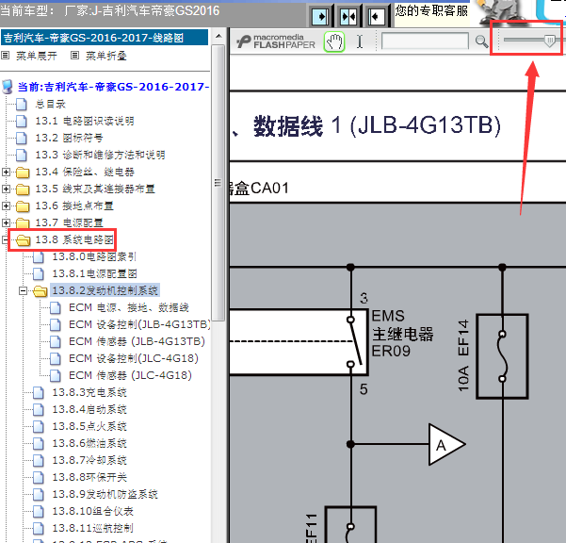Select the root node 当前:吉利汽车-帝豪GS-2016-2017
This screenshot has width=566, height=543.
[113, 87]
